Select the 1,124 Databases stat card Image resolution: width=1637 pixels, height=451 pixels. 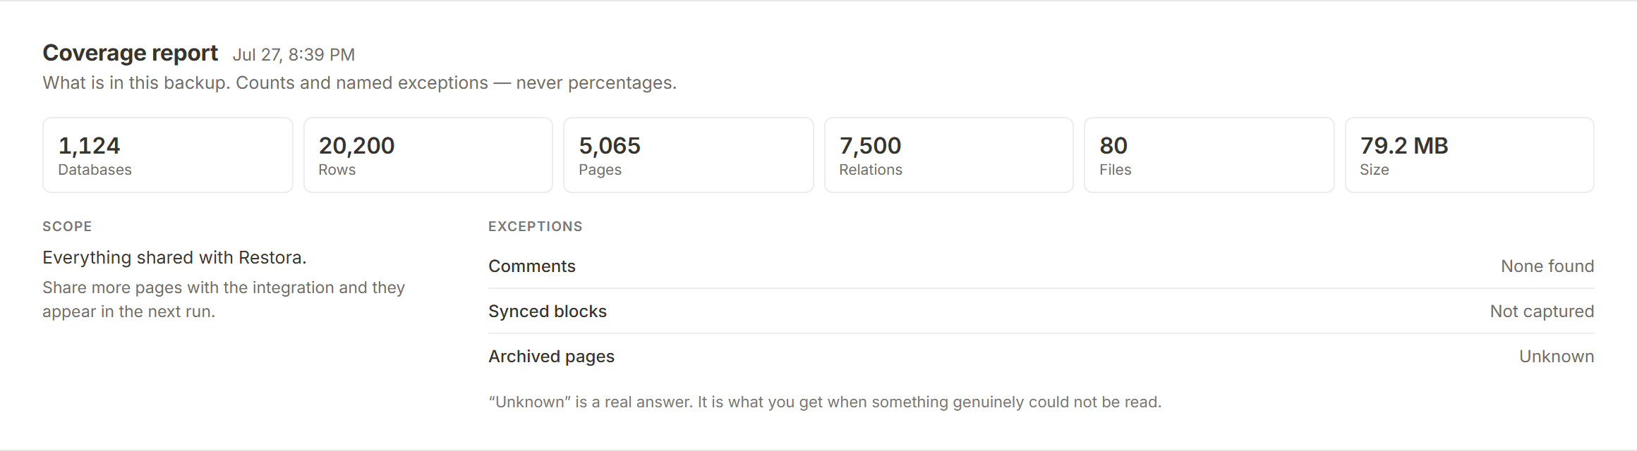[168, 155]
